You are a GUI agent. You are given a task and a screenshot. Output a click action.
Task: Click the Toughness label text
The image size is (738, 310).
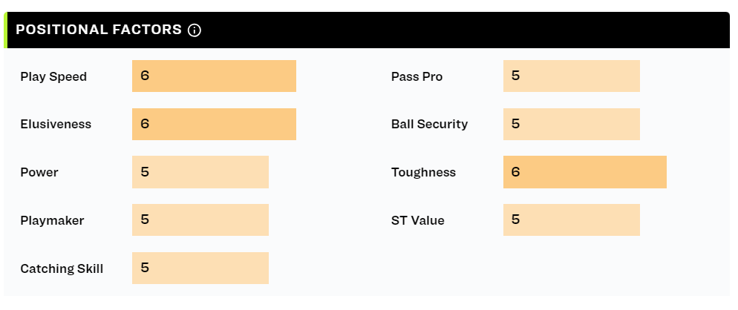click(x=424, y=173)
